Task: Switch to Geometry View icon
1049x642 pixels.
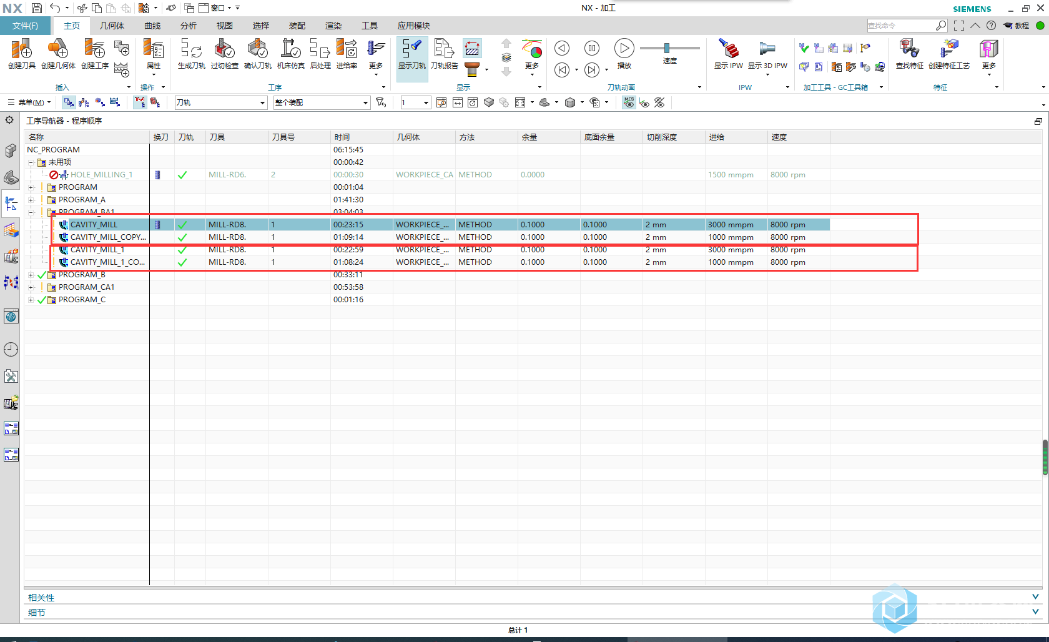Action: [100, 102]
